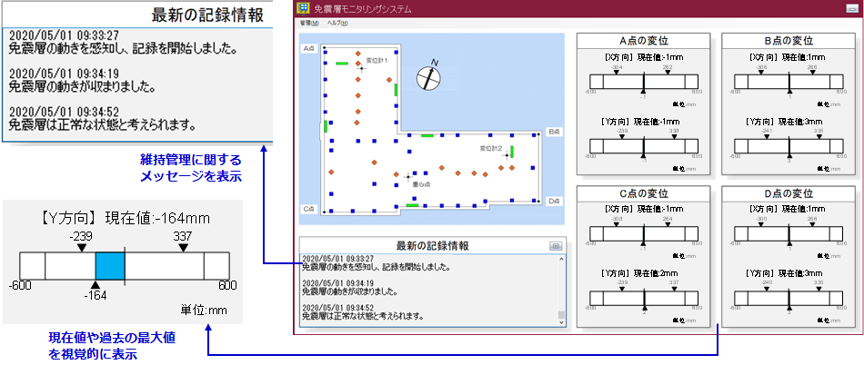864x365 pixels.
Task: Click B点 Y方向 displacement gauge bar
Action: [x=789, y=146]
